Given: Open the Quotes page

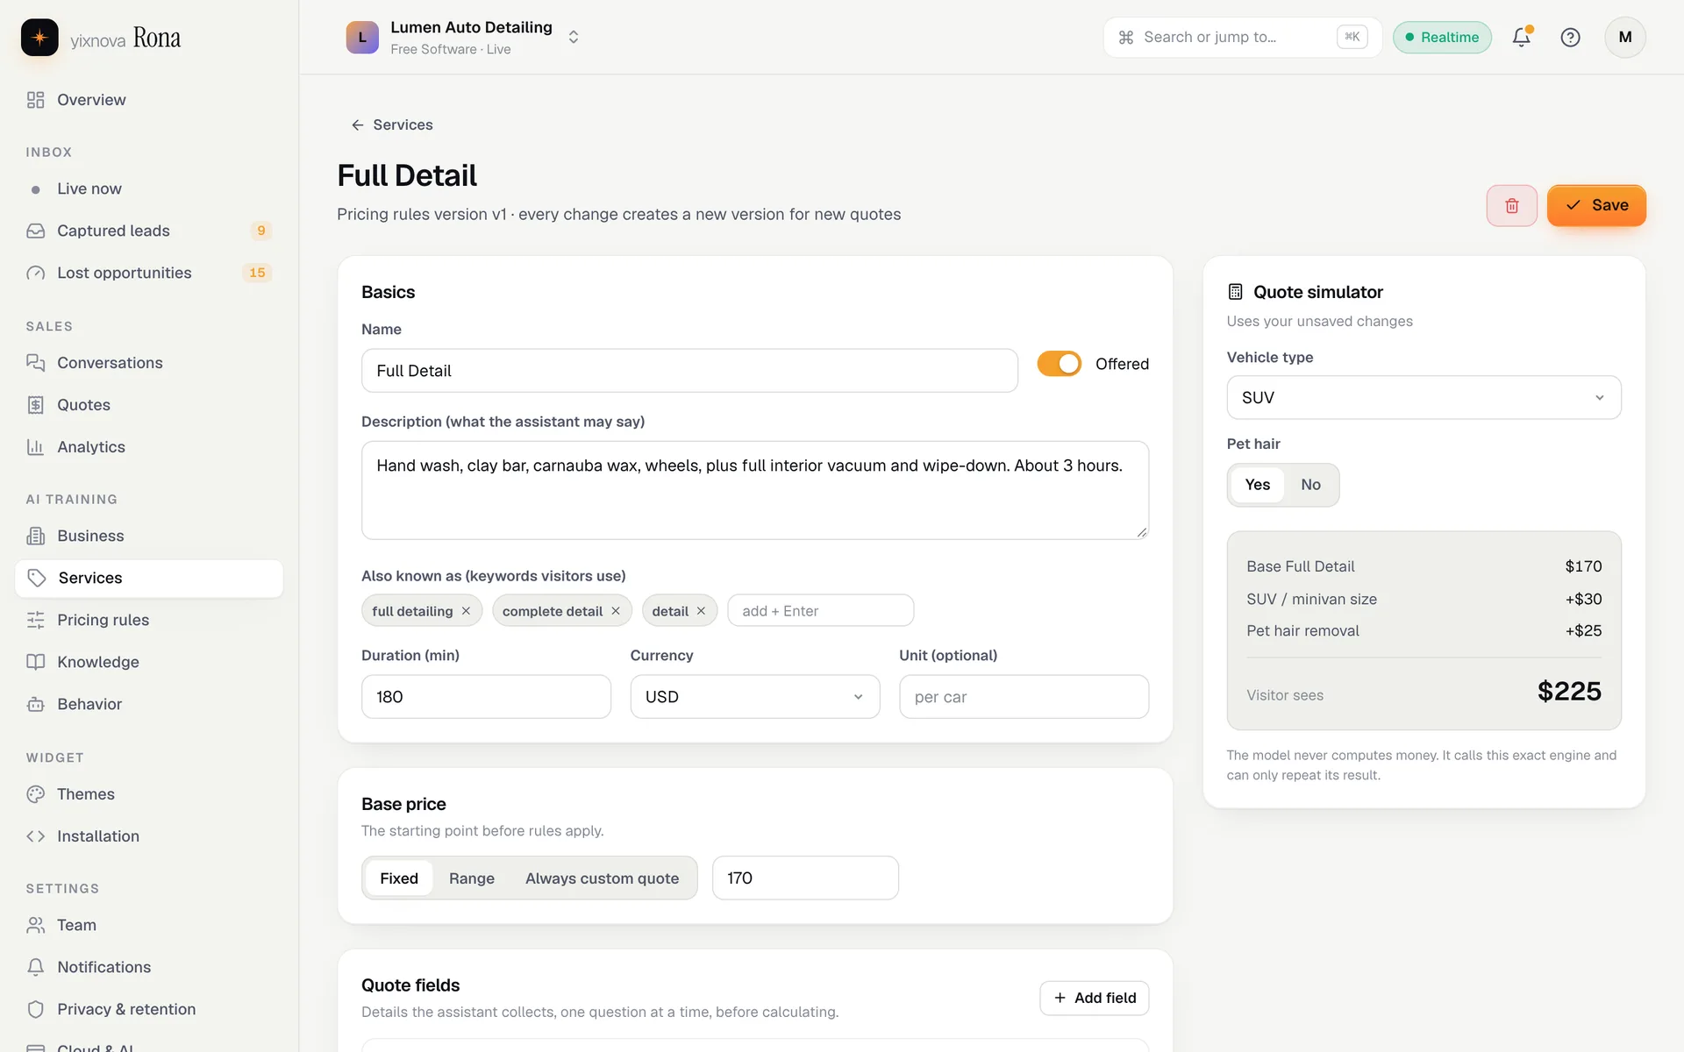Looking at the screenshot, I should tap(149, 405).
